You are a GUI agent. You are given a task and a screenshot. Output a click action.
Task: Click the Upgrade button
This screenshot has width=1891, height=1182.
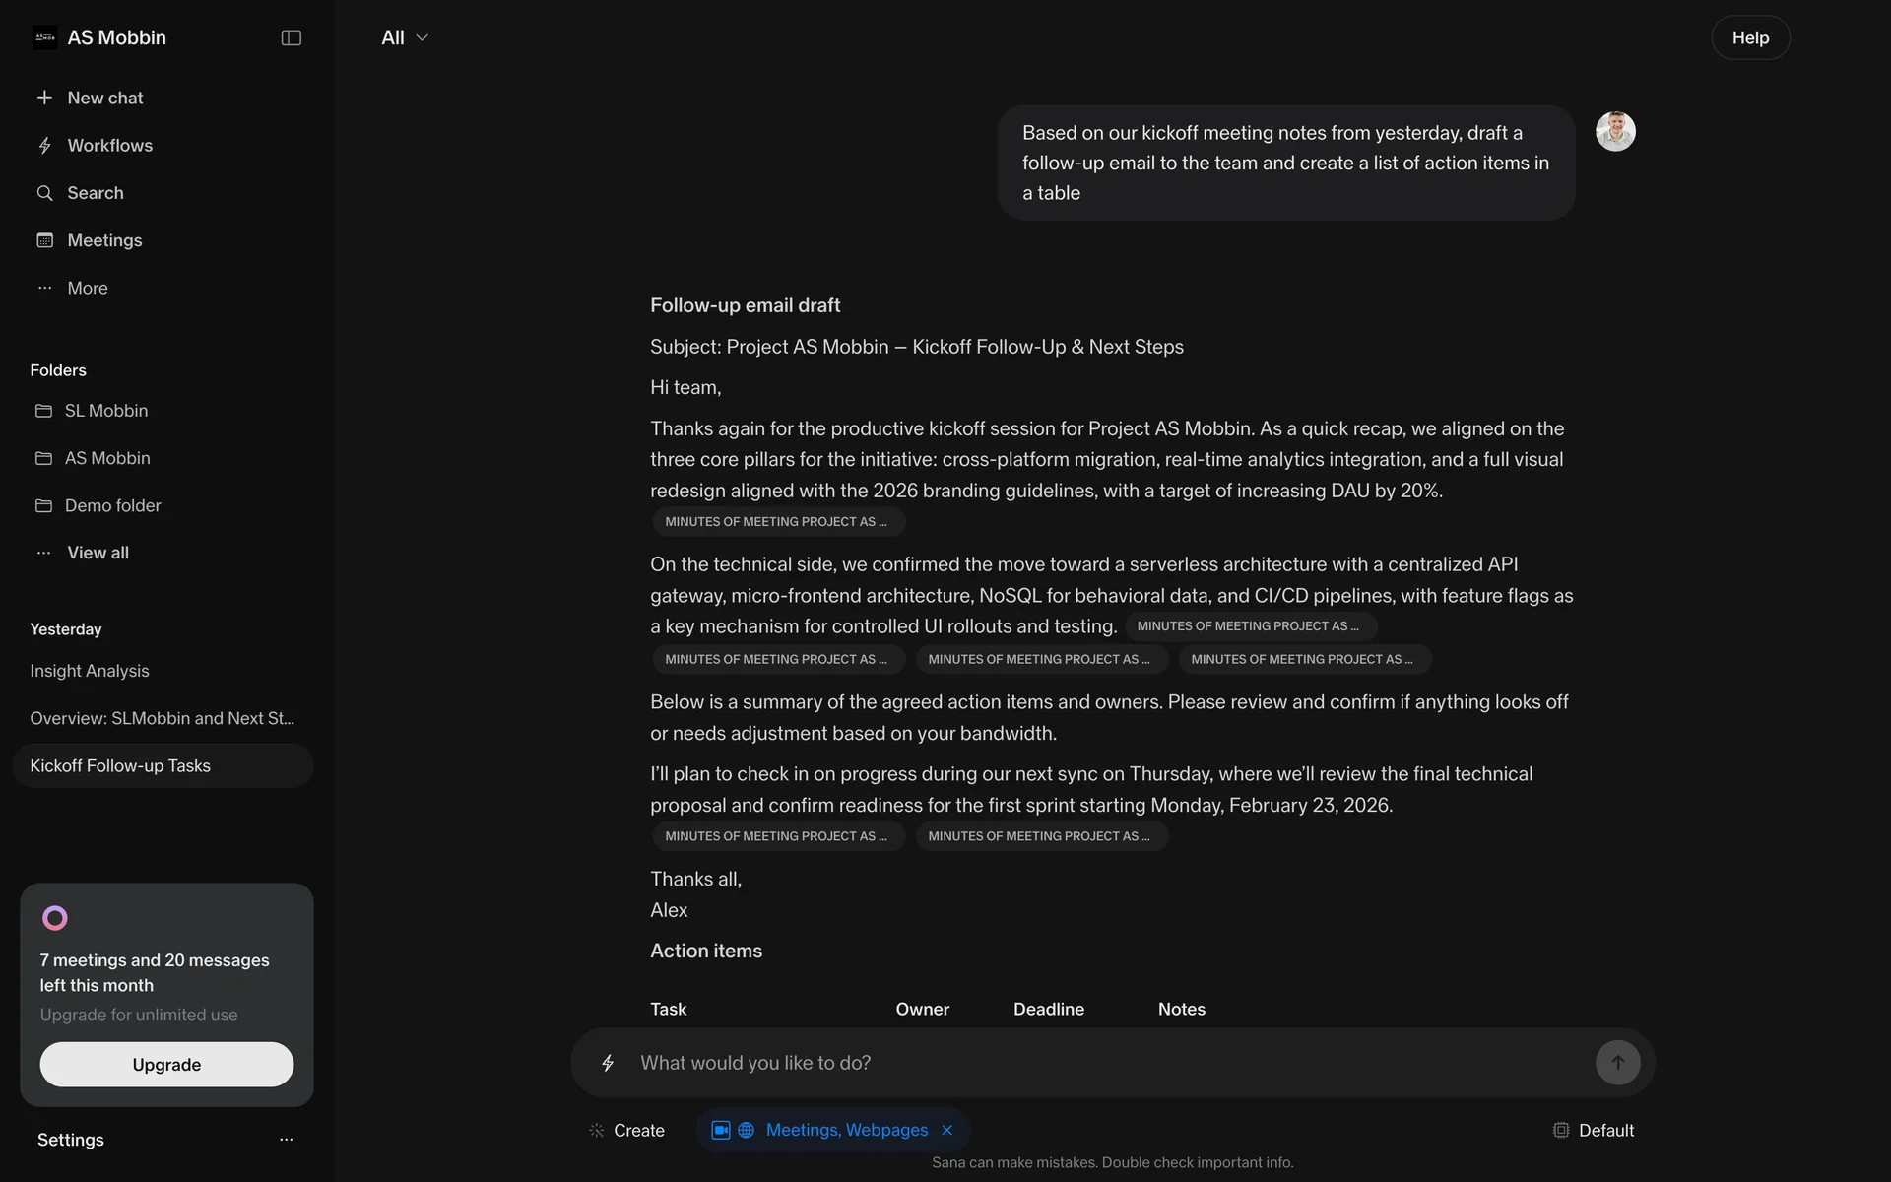tap(166, 1064)
